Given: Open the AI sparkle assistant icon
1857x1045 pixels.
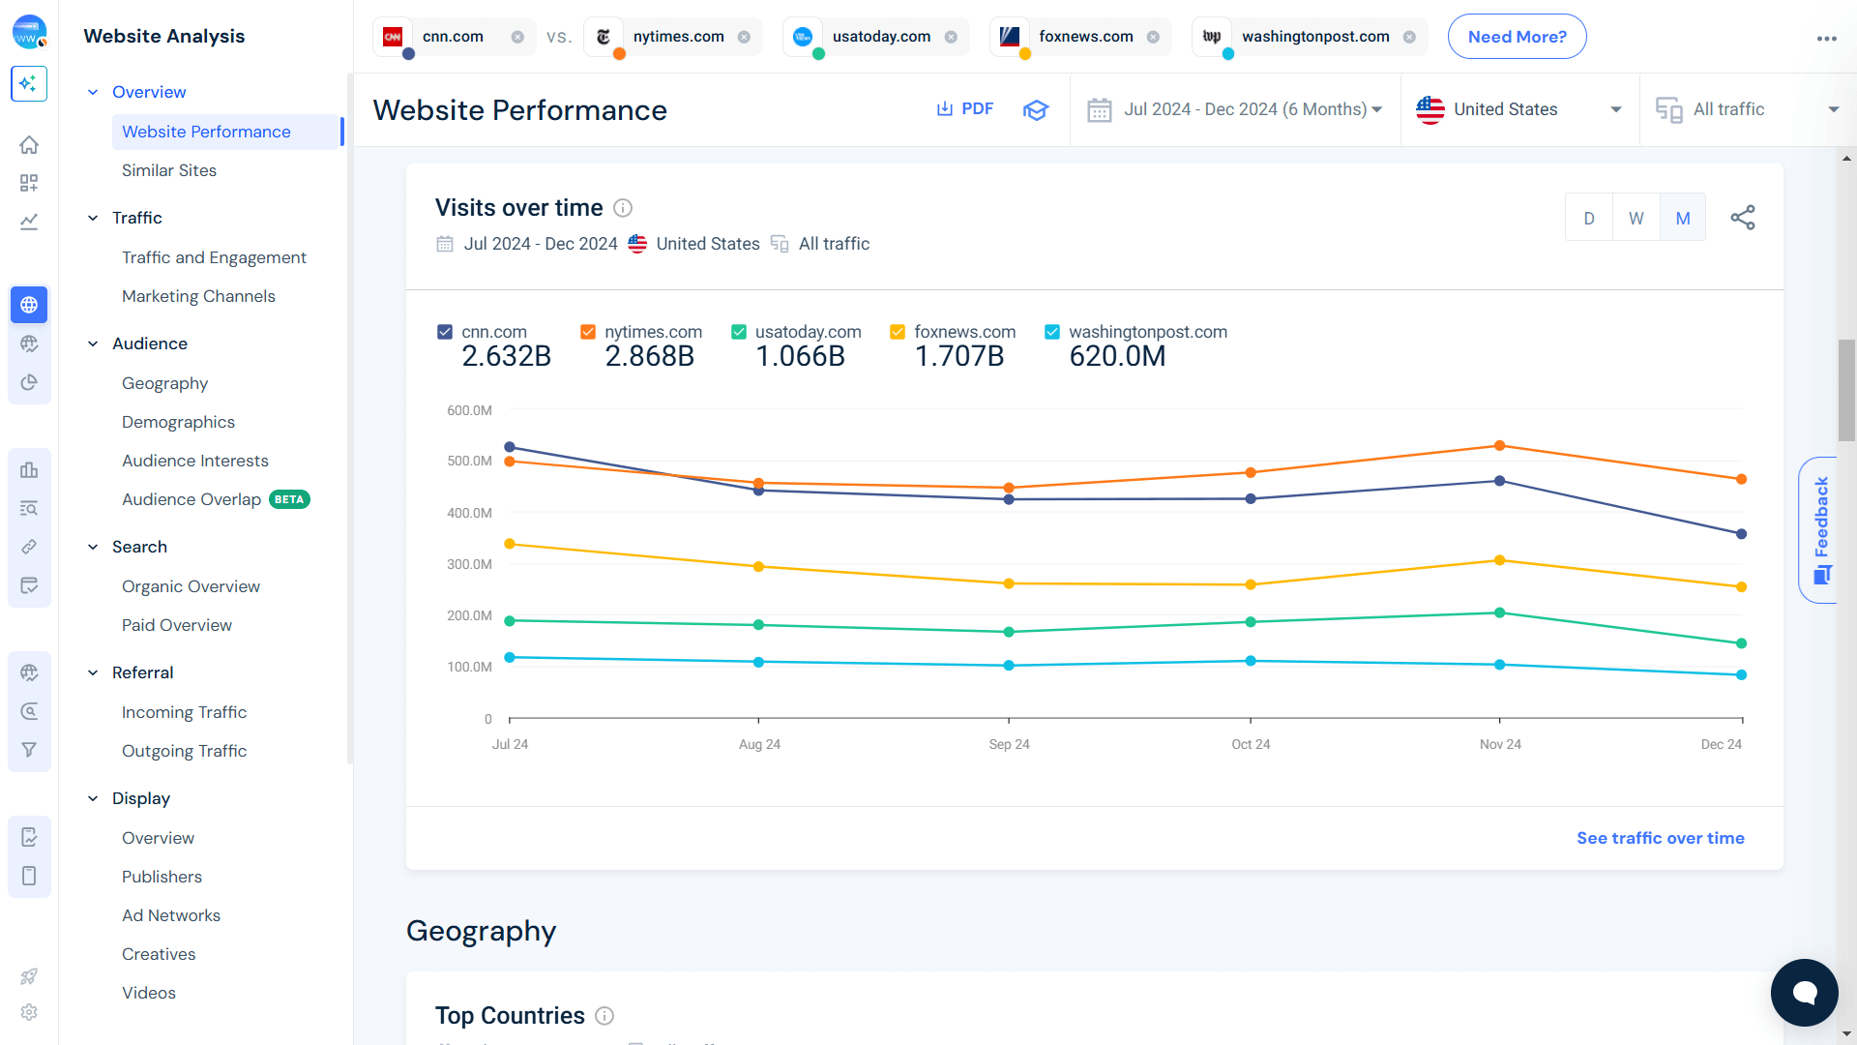Looking at the screenshot, I should coord(29,83).
